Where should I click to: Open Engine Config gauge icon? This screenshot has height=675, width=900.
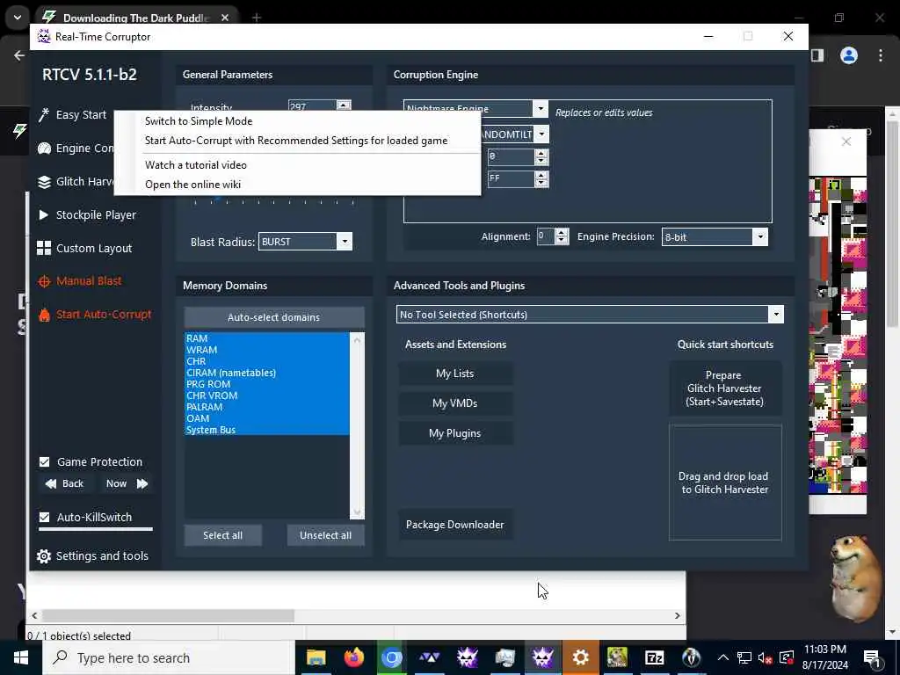tap(44, 149)
